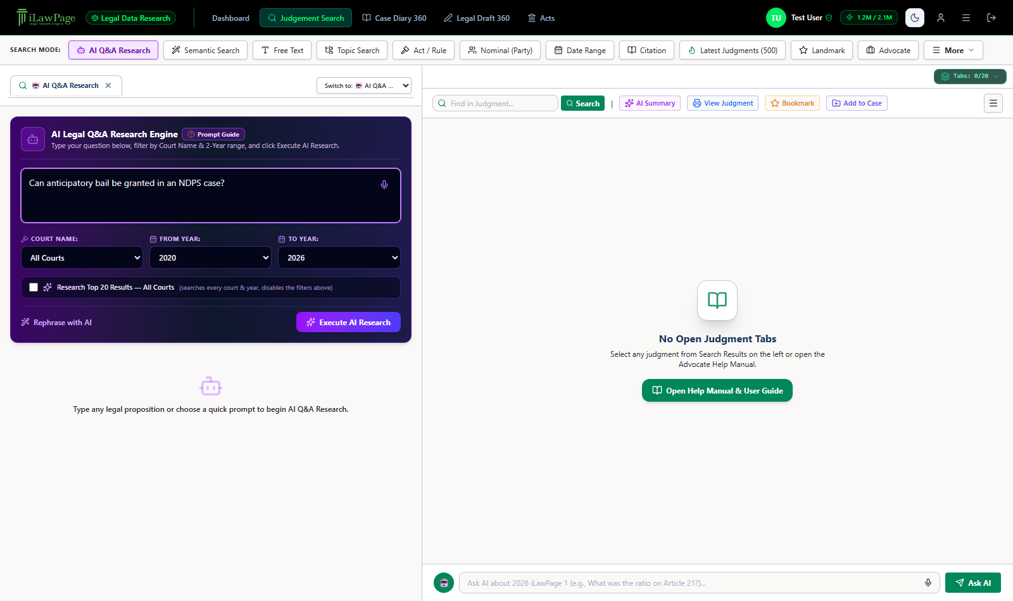Click microphone icon in question box
Viewport: 1013px width, 601px height.
tap(384, 185)
